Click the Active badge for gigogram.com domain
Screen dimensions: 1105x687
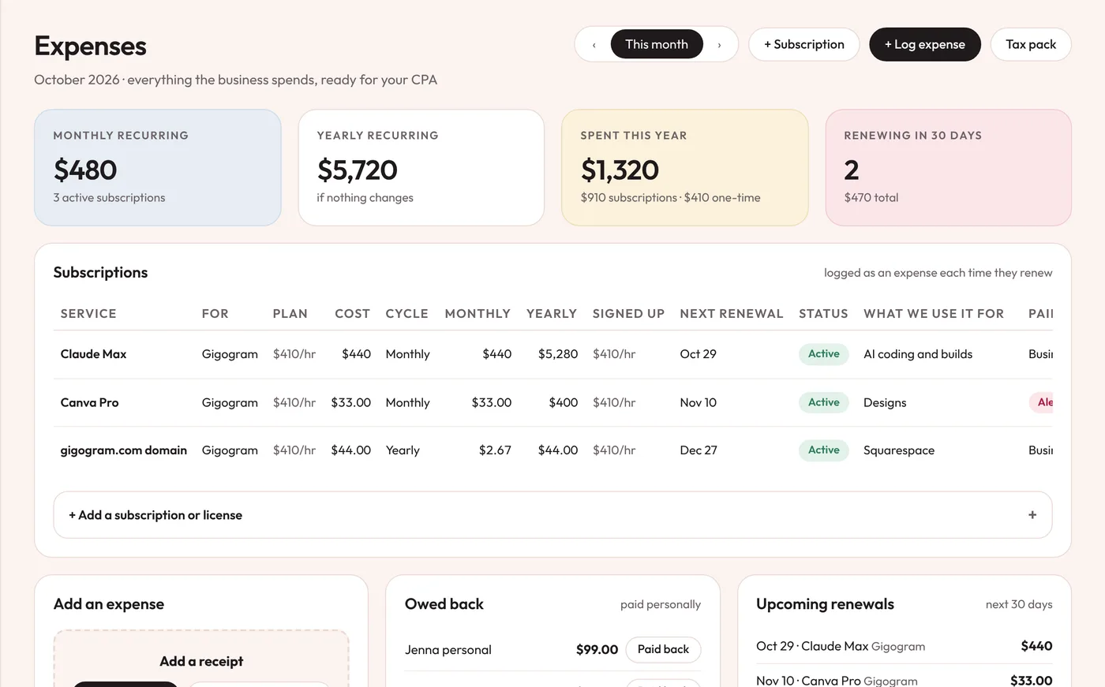point(823,450)
